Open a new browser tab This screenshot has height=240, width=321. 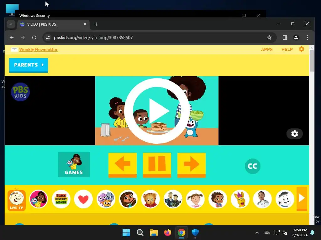click(96, 24)
